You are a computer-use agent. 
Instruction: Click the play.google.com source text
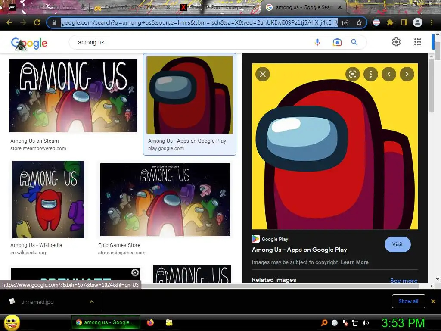(166, 148)
